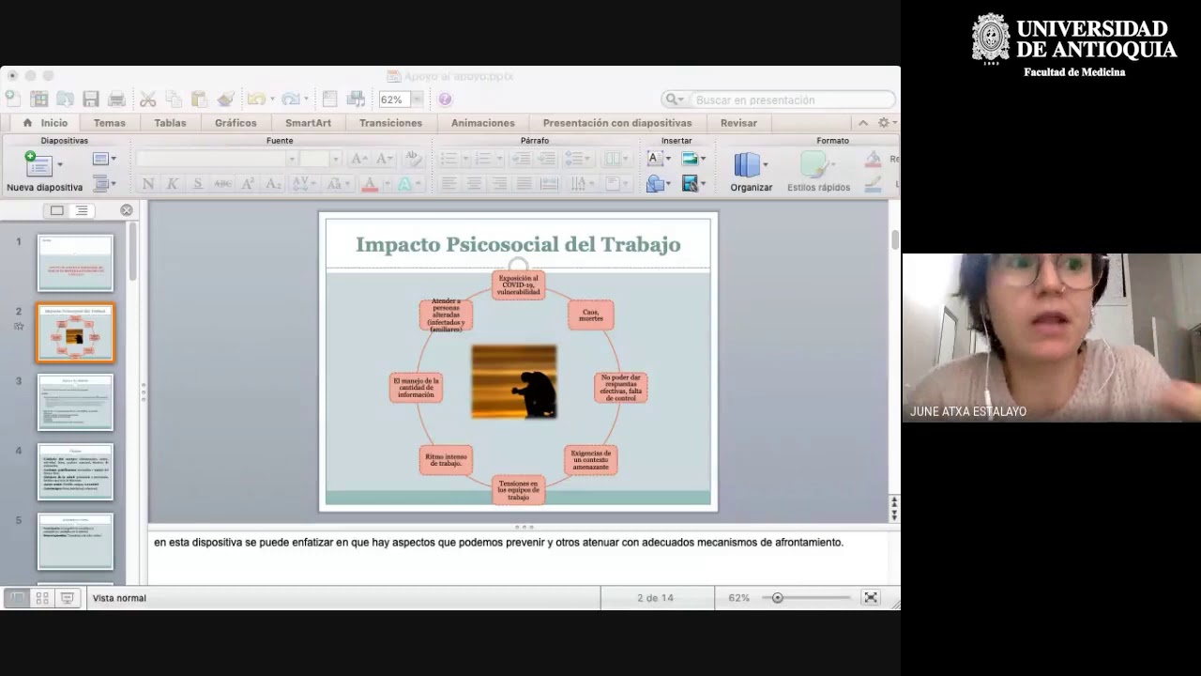Open the font size combo box
The image size is (1201, 676).
click(321, 159)
